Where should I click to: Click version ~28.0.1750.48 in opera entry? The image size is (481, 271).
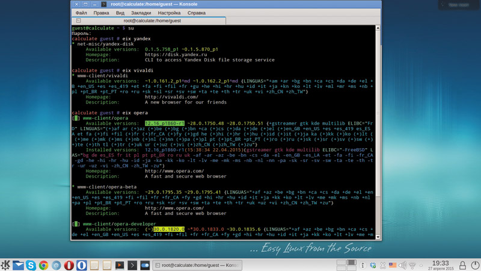[x=206, y=123]
